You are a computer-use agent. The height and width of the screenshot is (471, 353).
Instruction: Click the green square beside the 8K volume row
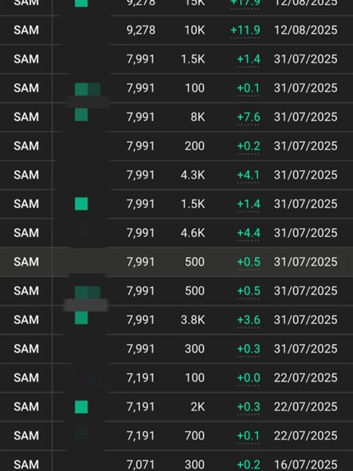(x=81, y=115)
